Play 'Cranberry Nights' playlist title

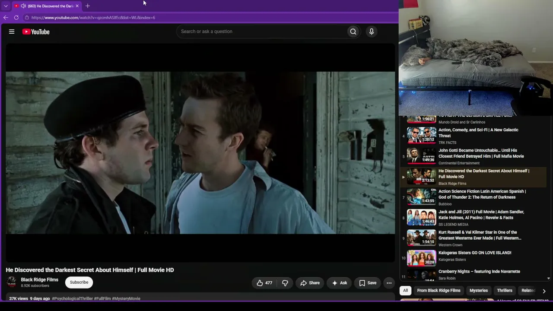479,271
